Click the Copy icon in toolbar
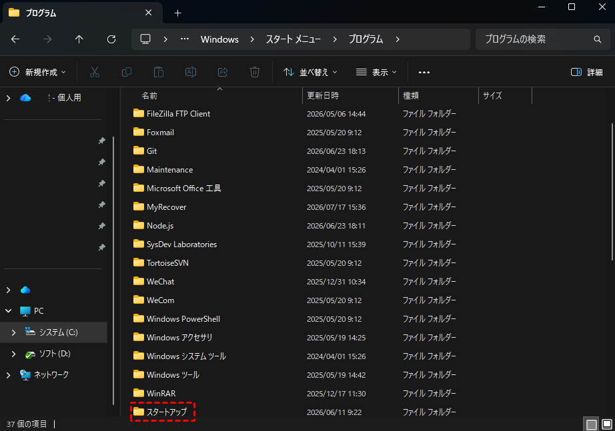 pos(127,72)
